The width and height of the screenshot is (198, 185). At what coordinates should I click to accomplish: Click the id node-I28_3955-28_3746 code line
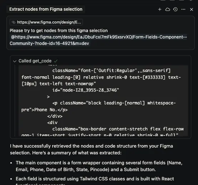tap(86, 90)
